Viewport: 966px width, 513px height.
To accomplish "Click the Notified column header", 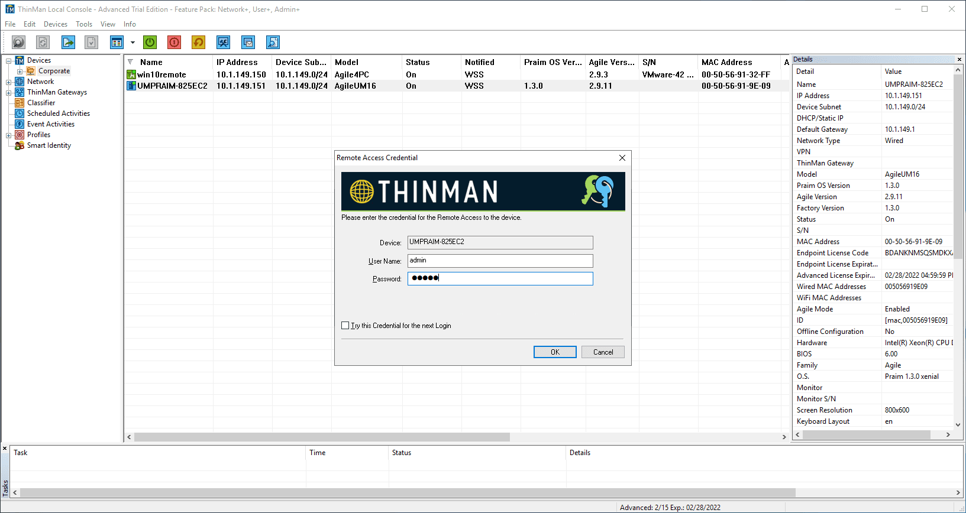I will pos(491,62).
